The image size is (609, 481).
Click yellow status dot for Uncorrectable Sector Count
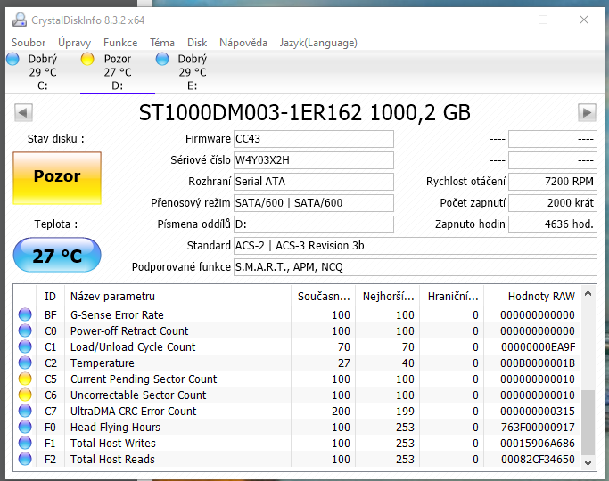click(25, 395)
